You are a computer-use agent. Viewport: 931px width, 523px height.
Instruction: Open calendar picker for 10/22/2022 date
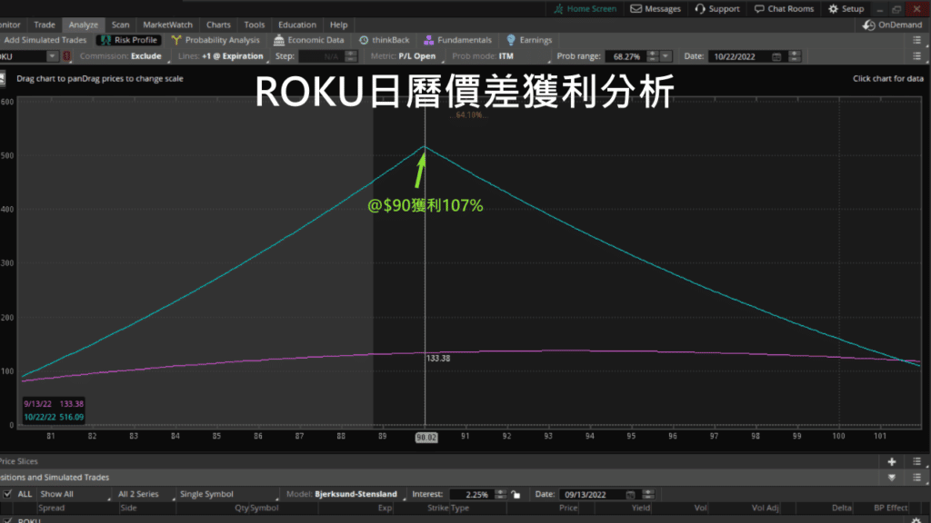[776, 56]
